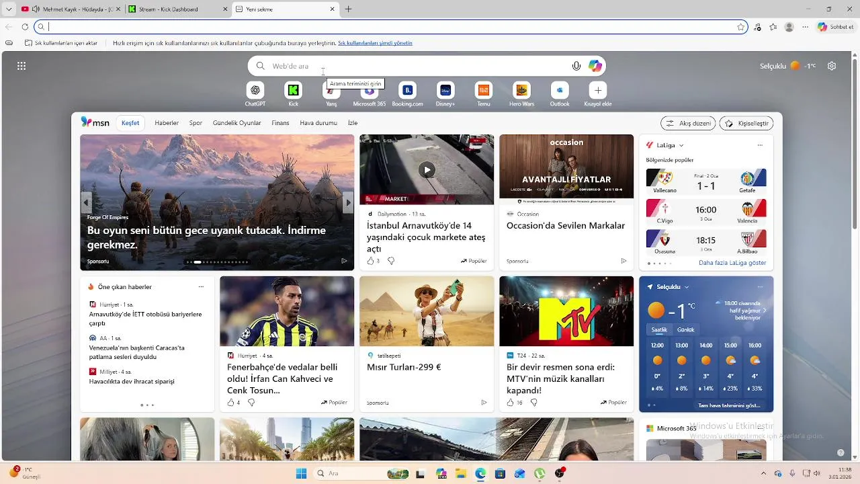
Task: Open browser extensions icon
Action: (x=758, y=27)
